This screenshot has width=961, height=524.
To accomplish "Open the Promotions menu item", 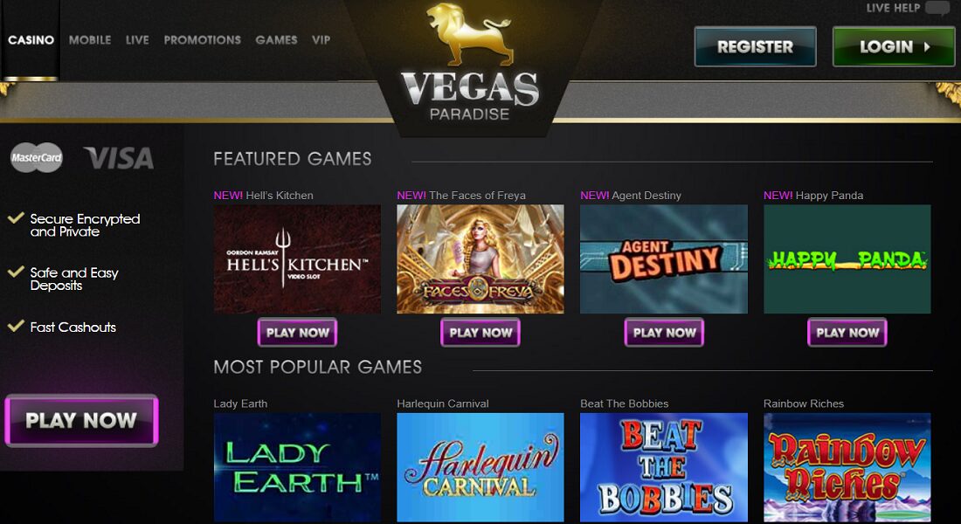I will point(203,40).
